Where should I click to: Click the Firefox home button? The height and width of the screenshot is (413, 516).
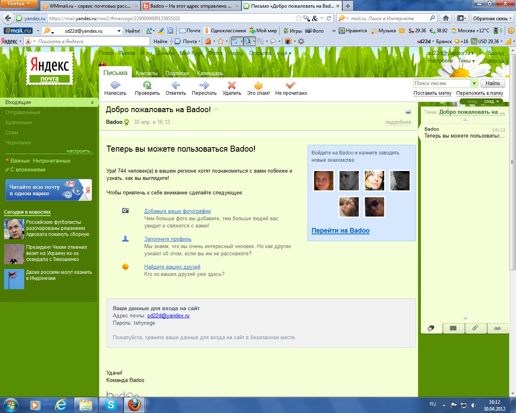pos(446,18)
